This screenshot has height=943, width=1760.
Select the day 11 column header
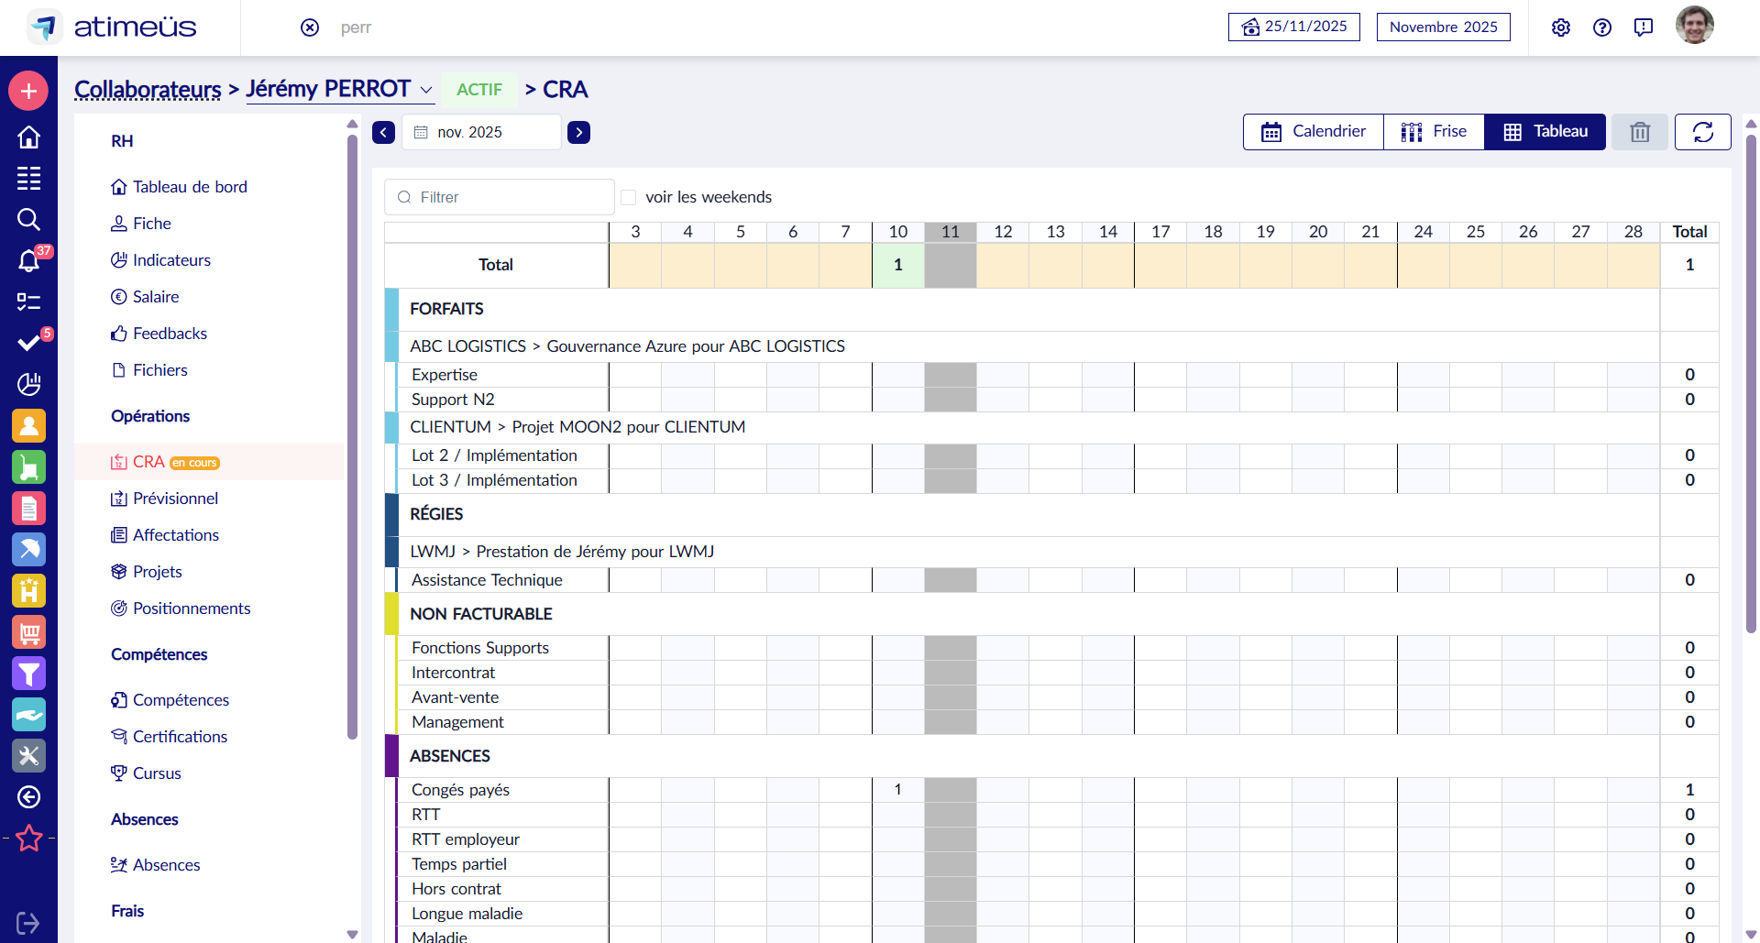[x=951, y=232]
